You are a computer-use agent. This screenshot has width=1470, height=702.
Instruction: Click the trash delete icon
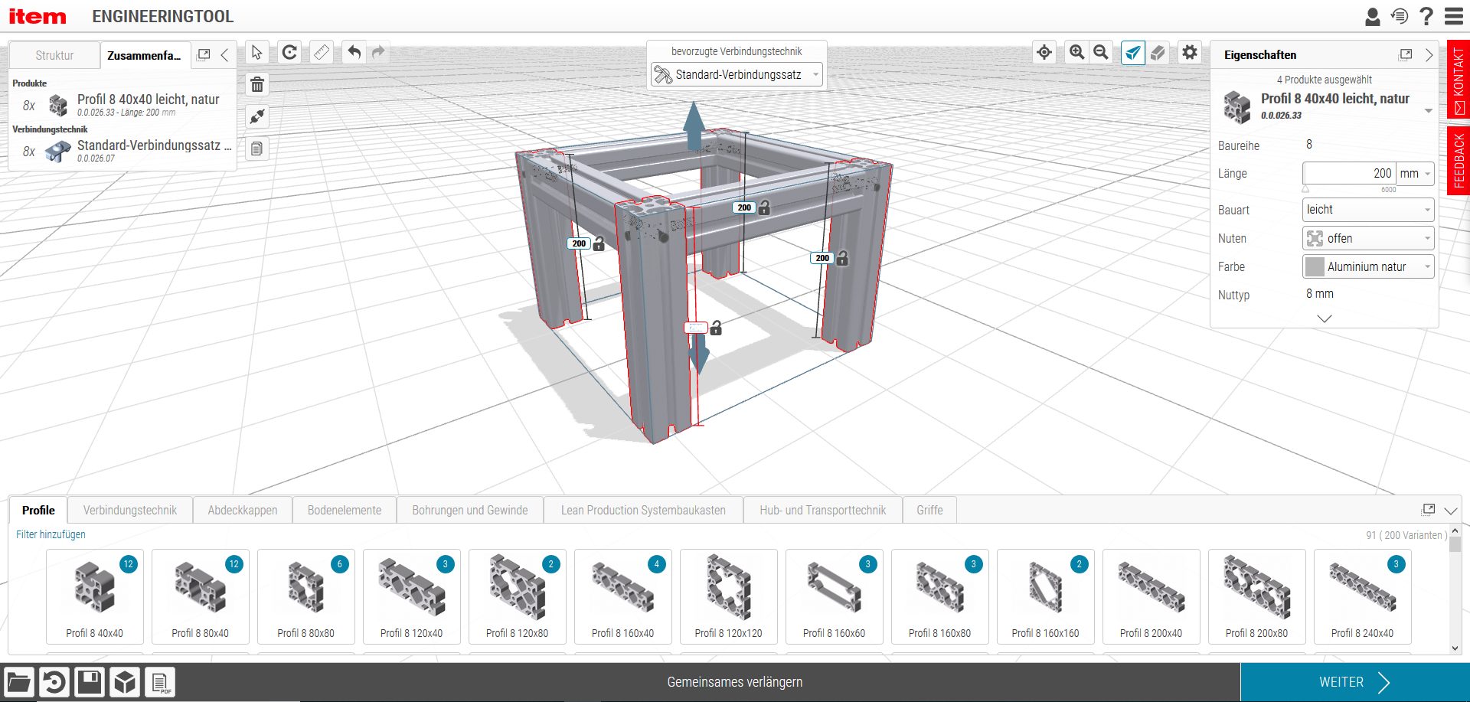(x=257, y=85)
